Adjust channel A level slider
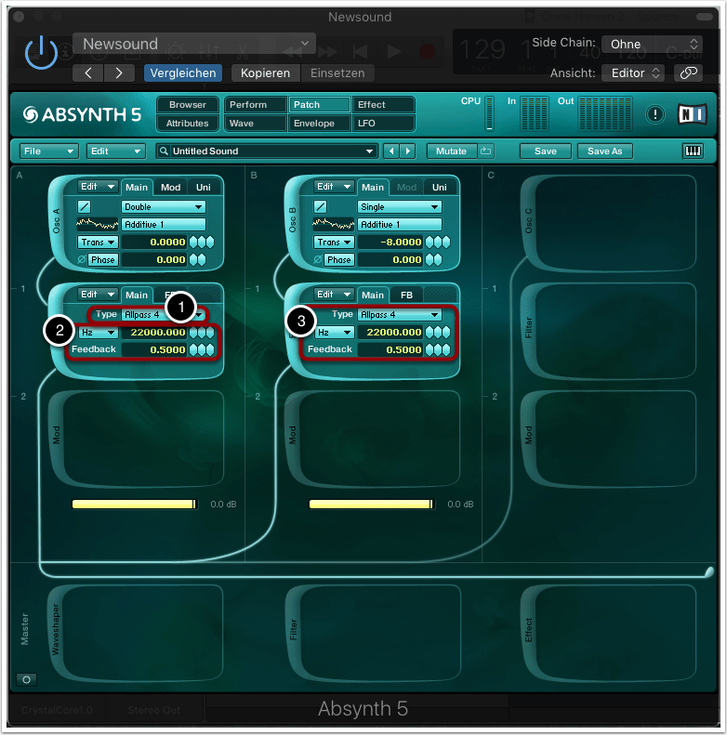 135,504
